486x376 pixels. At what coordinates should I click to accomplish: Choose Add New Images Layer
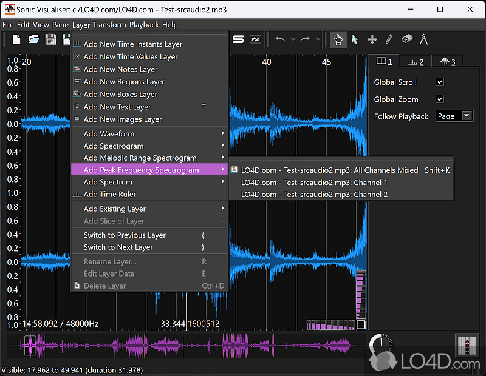tap(149, 119)
